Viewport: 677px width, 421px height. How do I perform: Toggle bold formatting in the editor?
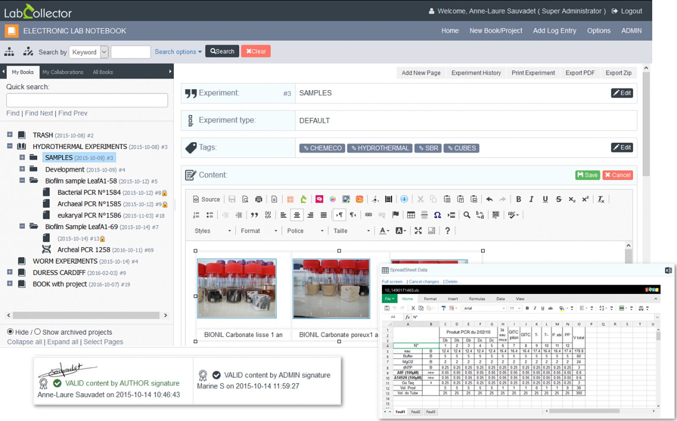click(519, 199)
